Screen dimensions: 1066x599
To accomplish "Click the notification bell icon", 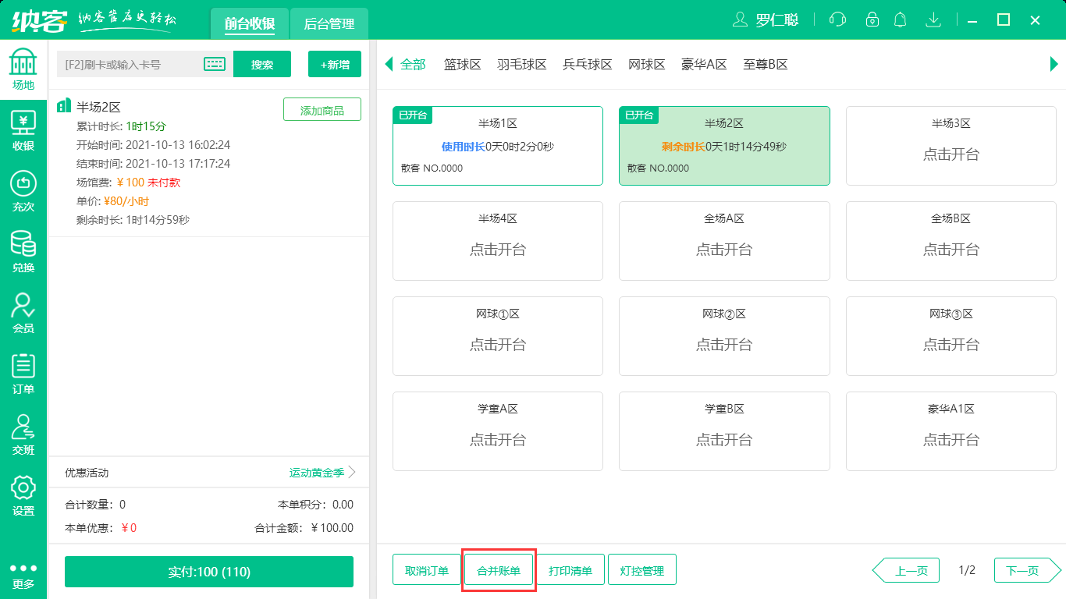I will click(901, 19).
